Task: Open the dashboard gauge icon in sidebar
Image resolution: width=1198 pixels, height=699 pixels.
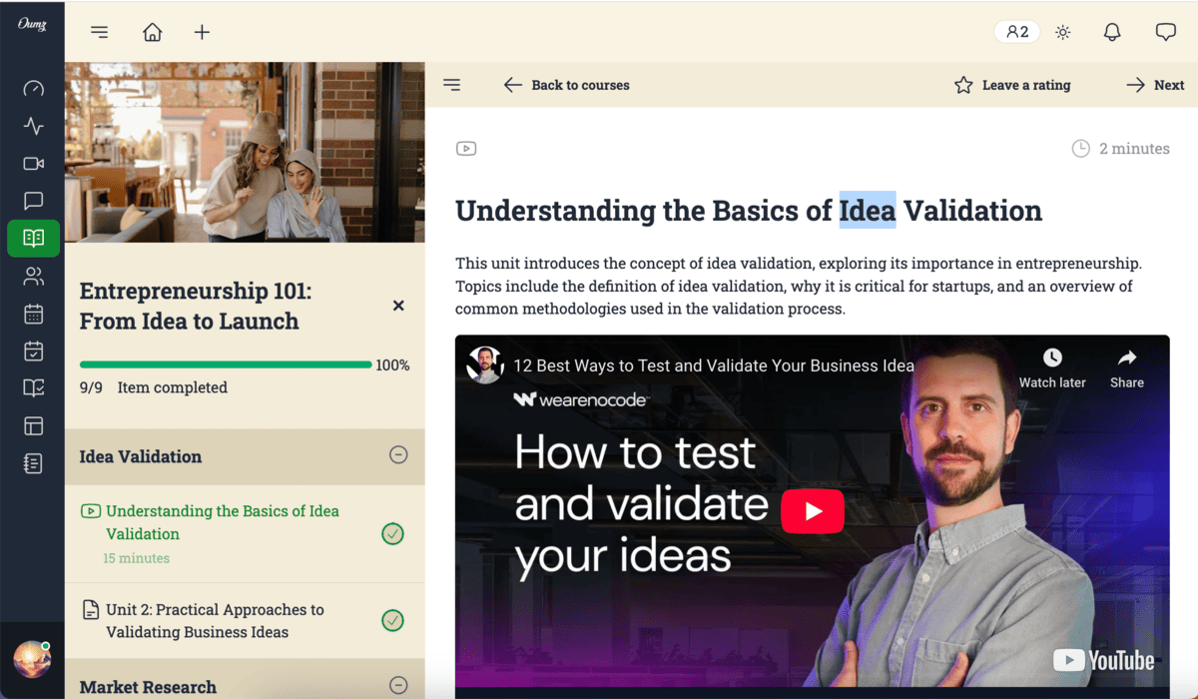Action: point(33,89)
